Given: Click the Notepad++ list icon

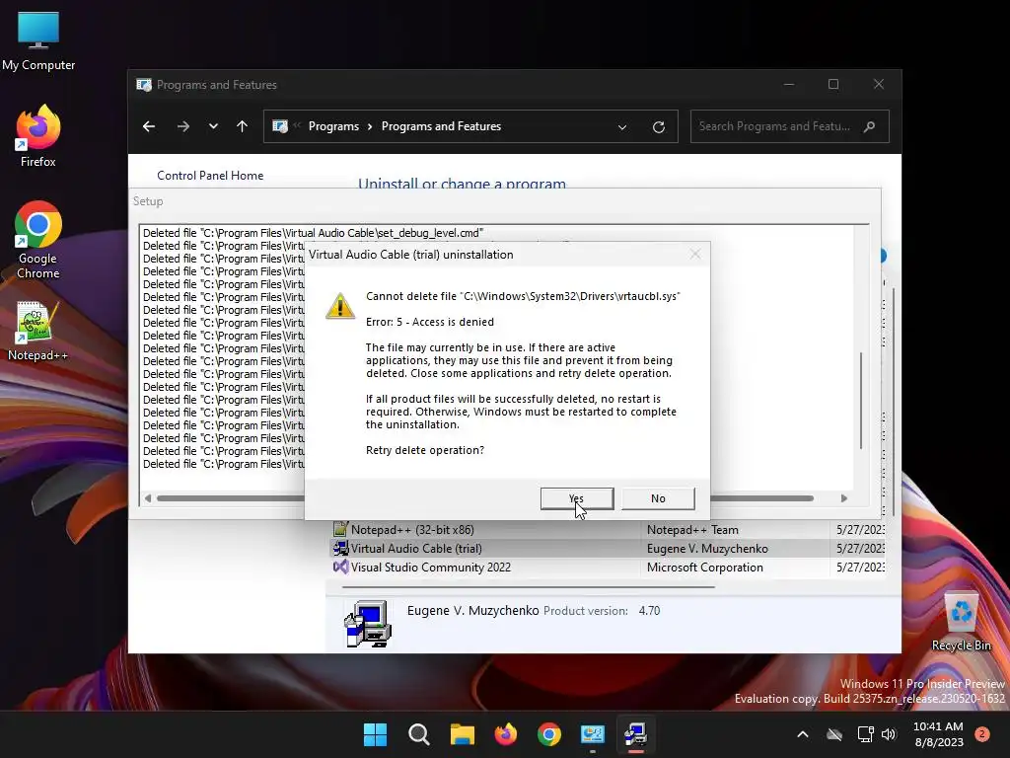Looking at the screenshot, I should (340, 530).
